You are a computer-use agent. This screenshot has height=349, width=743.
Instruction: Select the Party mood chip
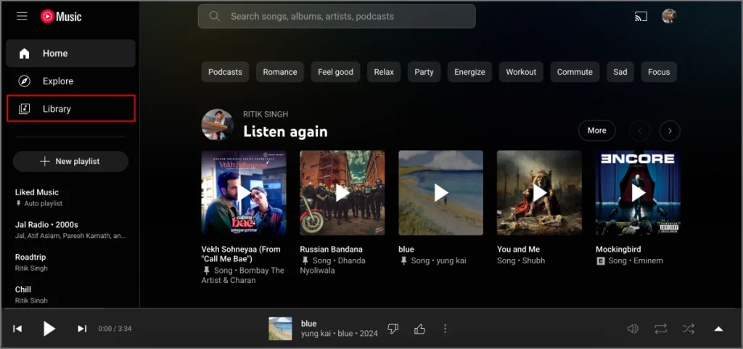pos(424,72)
